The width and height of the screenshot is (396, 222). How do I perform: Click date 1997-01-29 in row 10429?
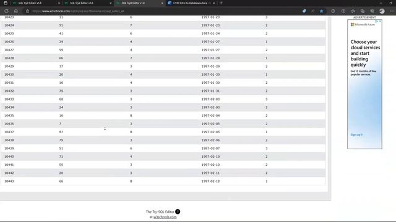210,66
